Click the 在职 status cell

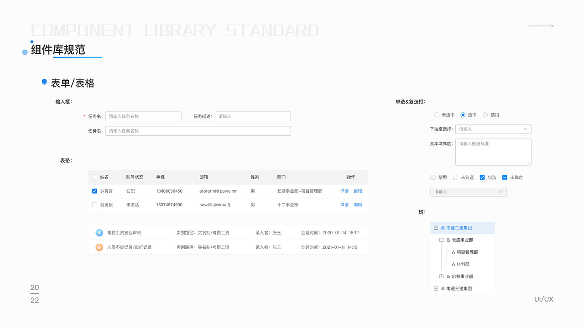point(130,191)
